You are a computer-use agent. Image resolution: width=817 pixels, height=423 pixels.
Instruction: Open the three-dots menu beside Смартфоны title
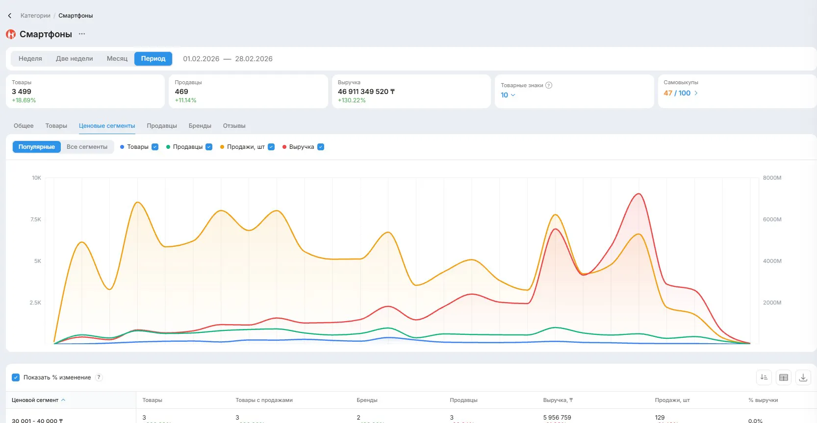(82, 34)
